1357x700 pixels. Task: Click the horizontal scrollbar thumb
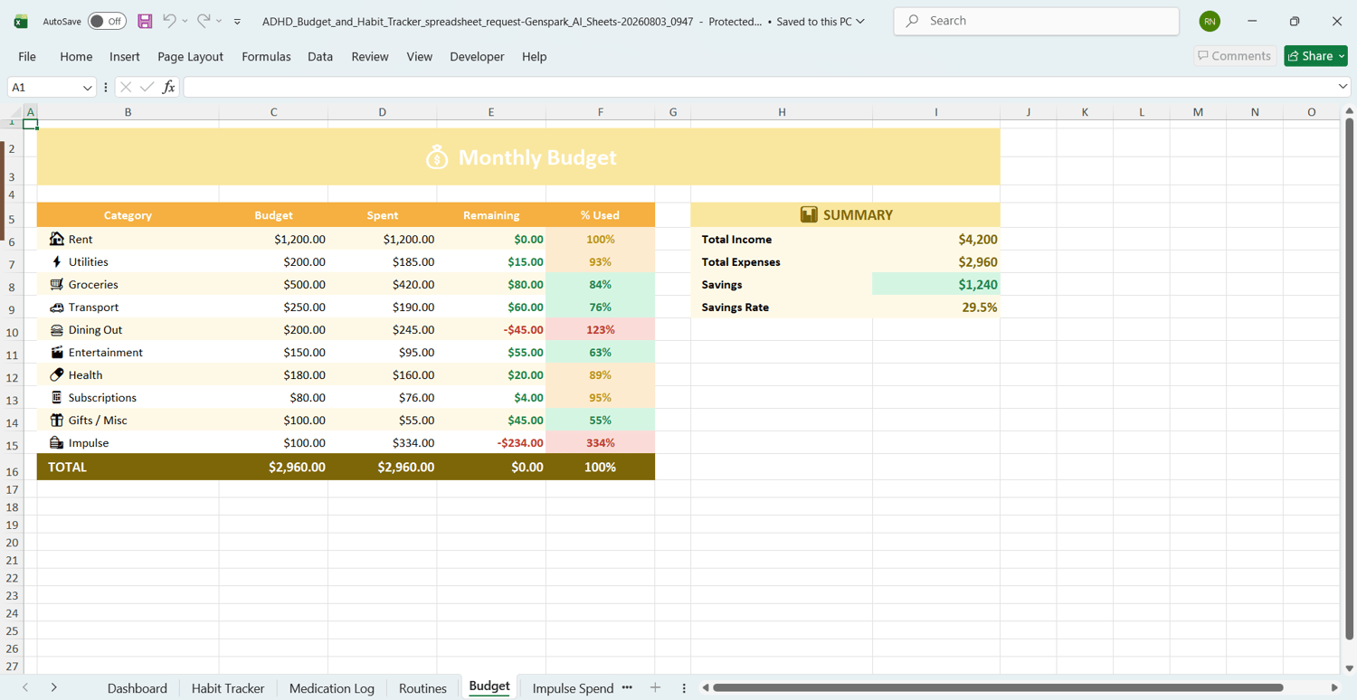(x=998, y=688)
